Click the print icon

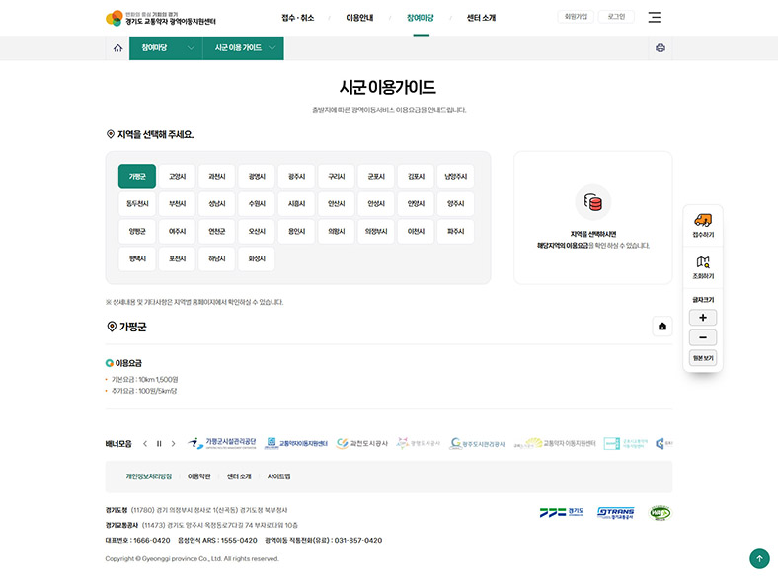coord(661,48)
